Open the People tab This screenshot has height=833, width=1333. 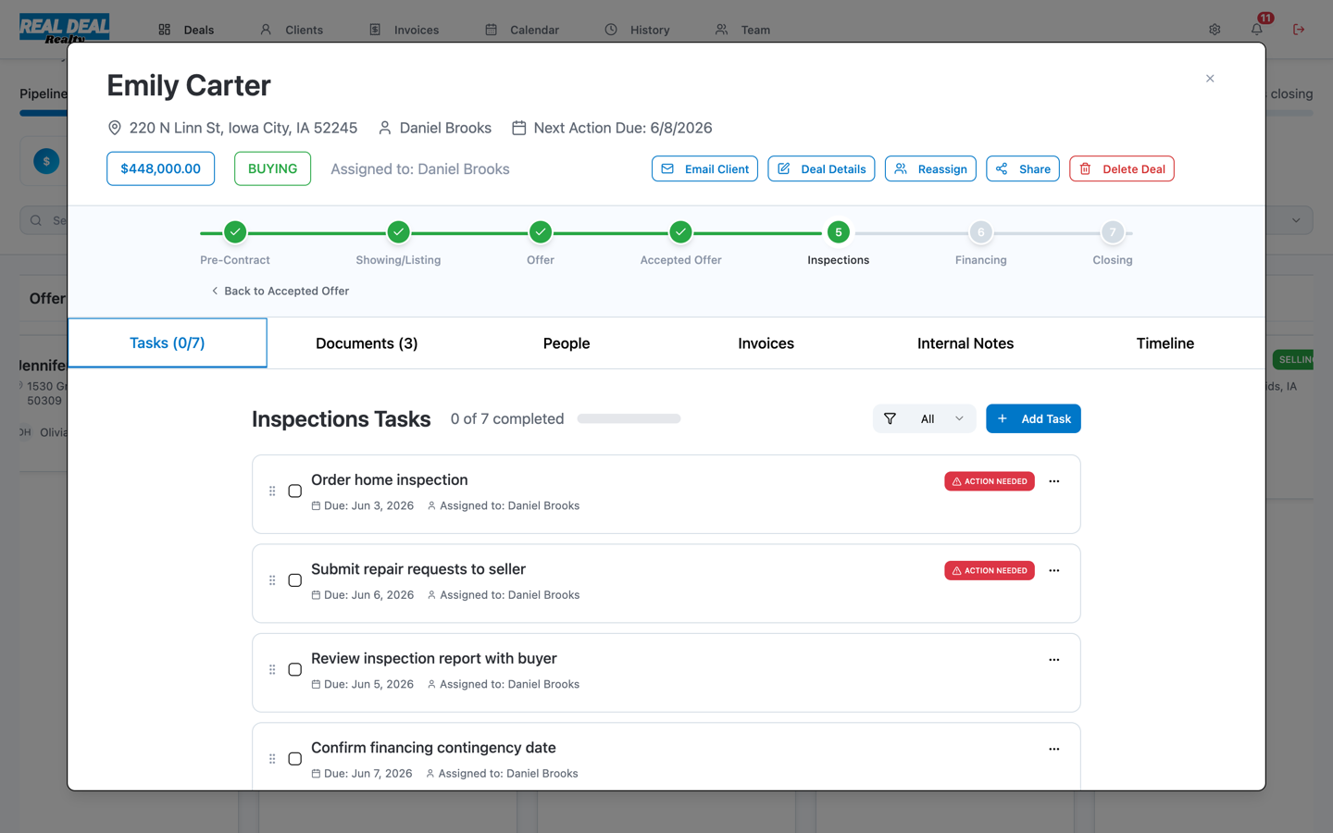point(567,343)
